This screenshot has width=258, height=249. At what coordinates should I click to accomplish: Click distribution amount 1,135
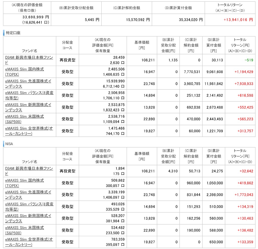173,60
